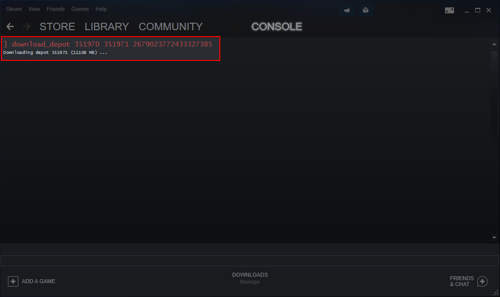Click the scrollbar down arrow

tap(494, 238)
